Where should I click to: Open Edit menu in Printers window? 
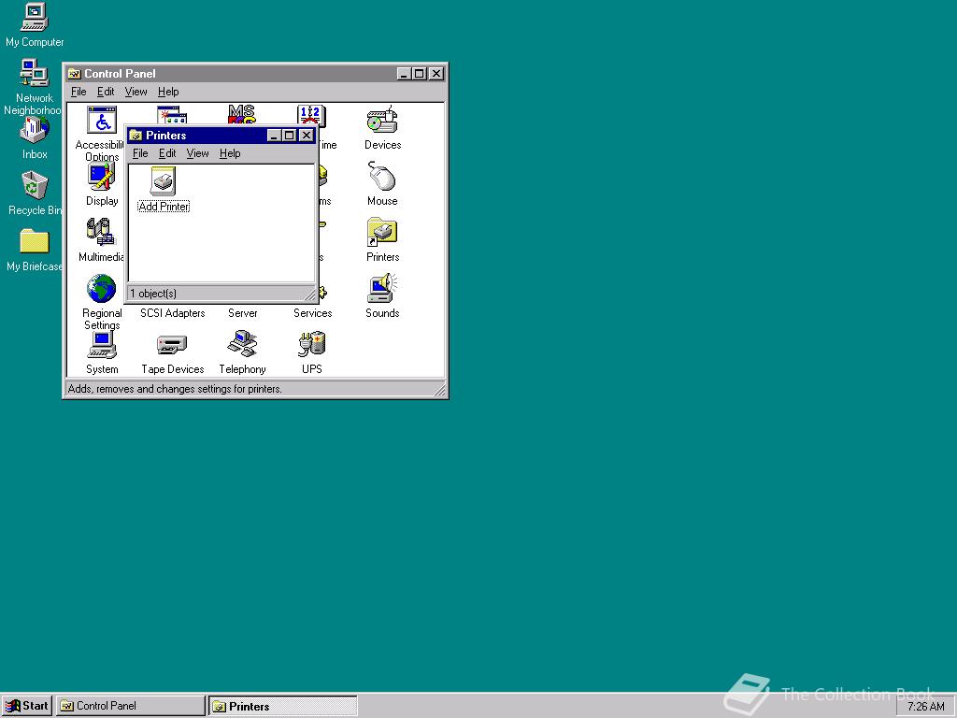167,153
